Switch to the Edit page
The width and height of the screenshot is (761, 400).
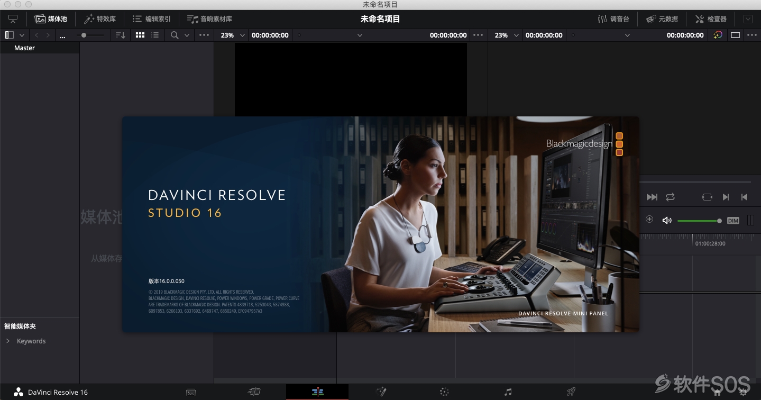coord(317,392)
